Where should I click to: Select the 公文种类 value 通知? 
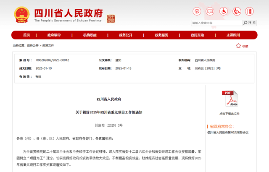click(118, 60)
